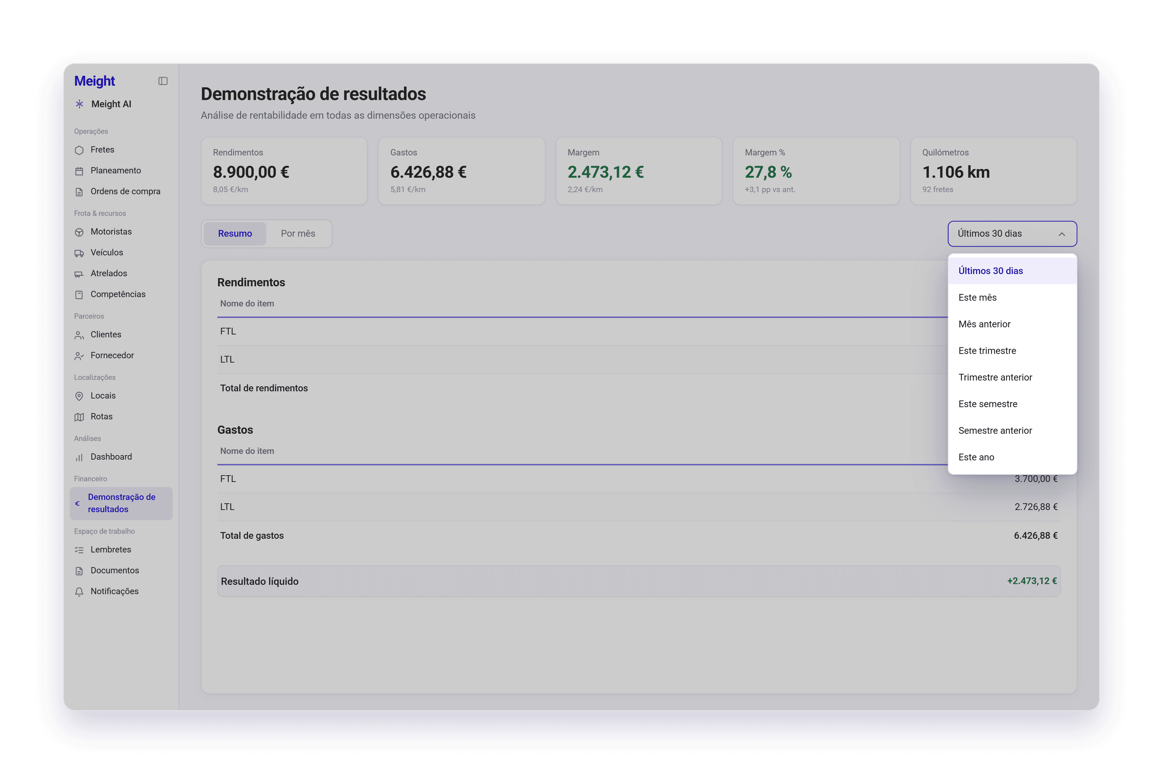The height and width of the screenshot is (774, 1163).
Task: Open Demonstração de resultados in the sidebar
Action: pyautogui.click(x=121, y=503)
